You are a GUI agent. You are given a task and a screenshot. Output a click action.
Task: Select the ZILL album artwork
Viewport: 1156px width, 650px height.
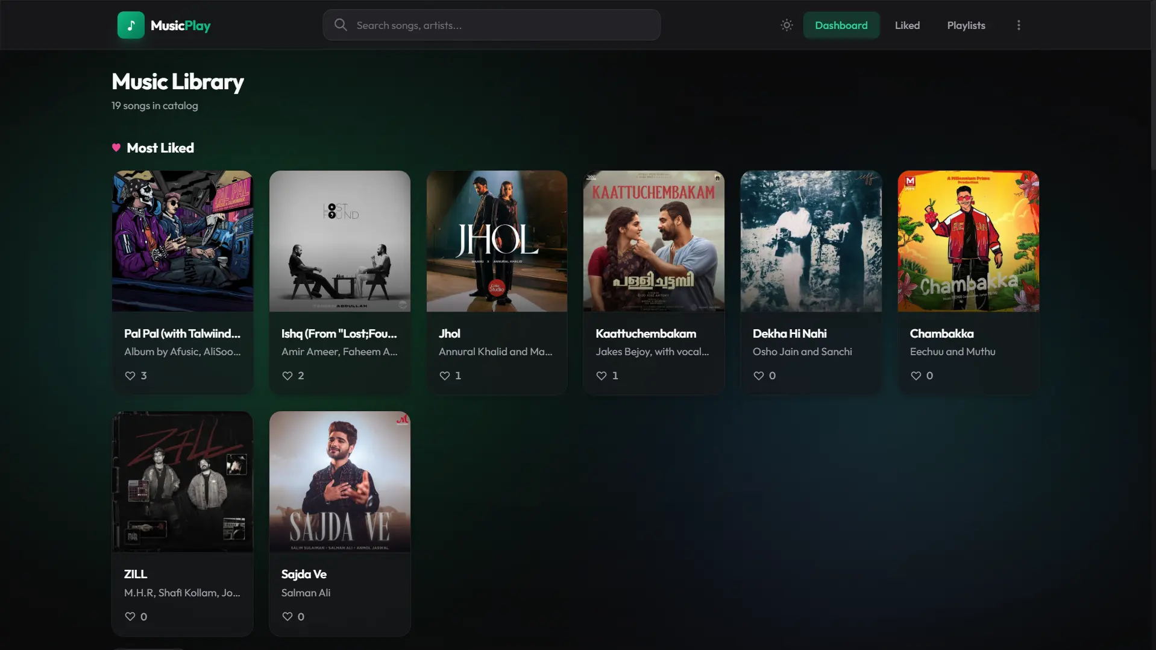183,482
